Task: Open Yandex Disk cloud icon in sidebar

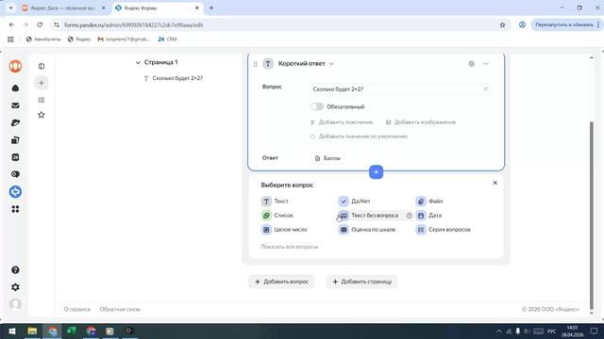Action: coord(15,88)
